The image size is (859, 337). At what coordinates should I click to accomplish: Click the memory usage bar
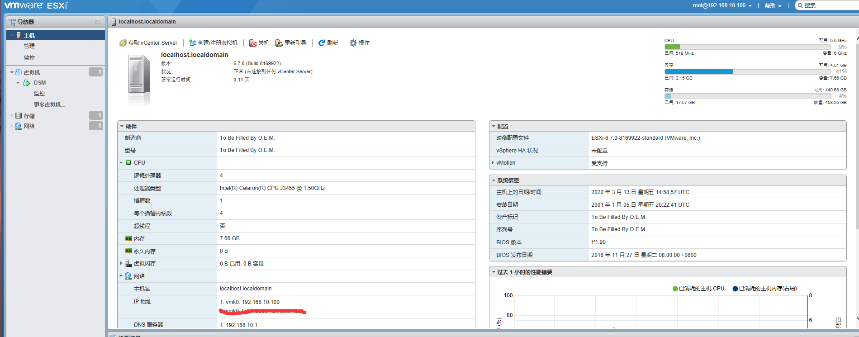[x=747, y=72]
